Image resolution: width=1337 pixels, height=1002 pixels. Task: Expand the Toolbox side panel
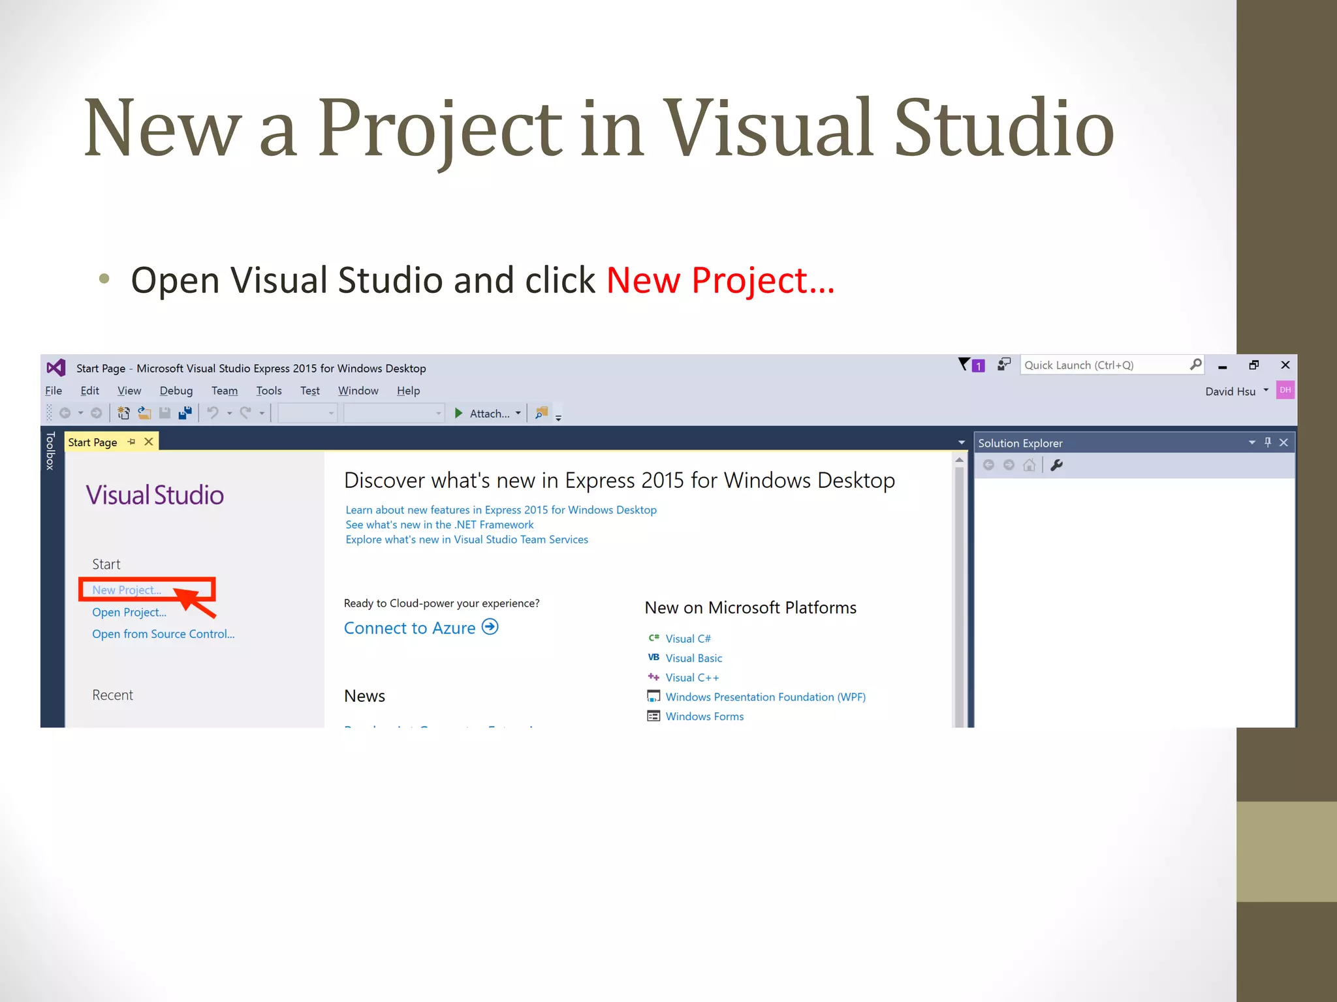point(50,451)
